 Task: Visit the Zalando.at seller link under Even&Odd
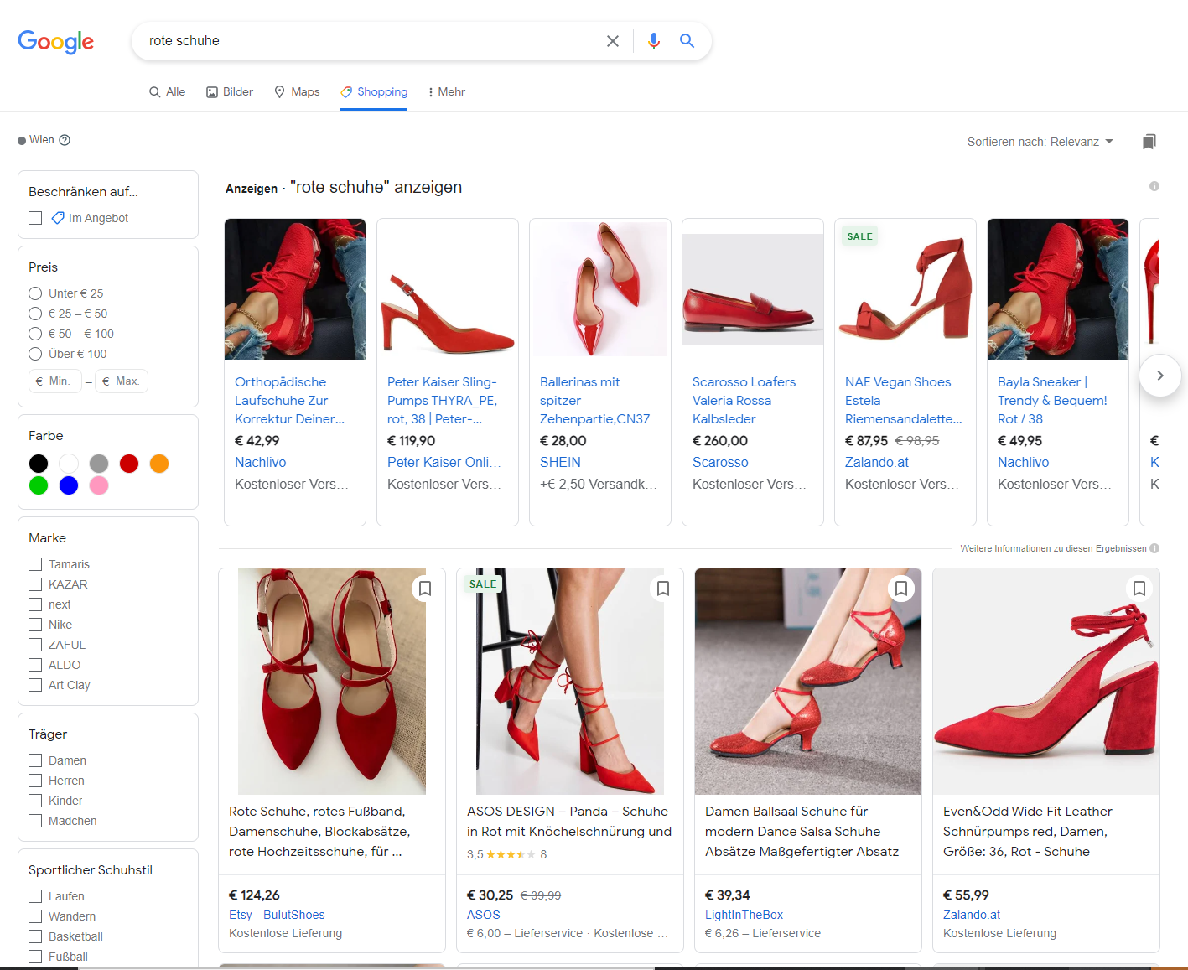972,915
